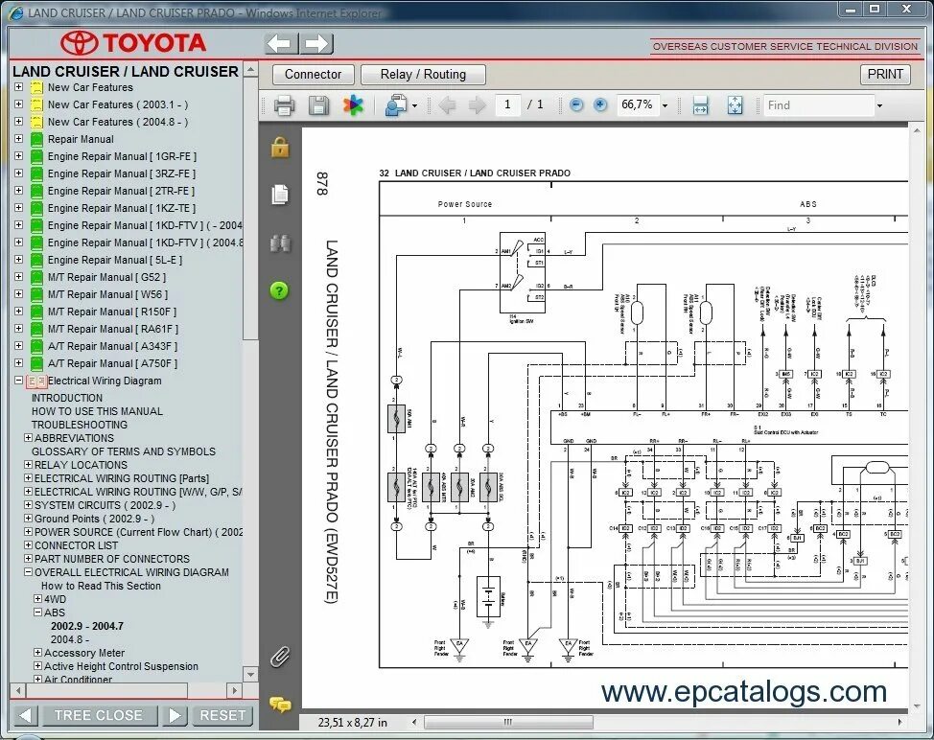Click the tree panel scroll down arrow
The image size is (934, 740).
point(251,675)
